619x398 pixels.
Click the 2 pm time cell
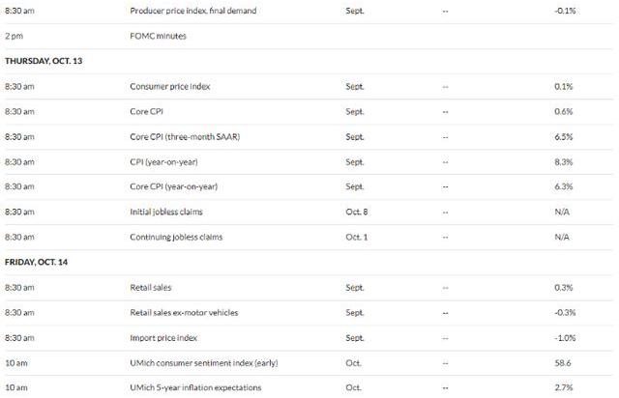click(x=13, y=36)
